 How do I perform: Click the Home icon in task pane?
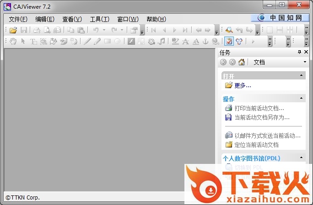pyautogui.click(x=242, y=62)
